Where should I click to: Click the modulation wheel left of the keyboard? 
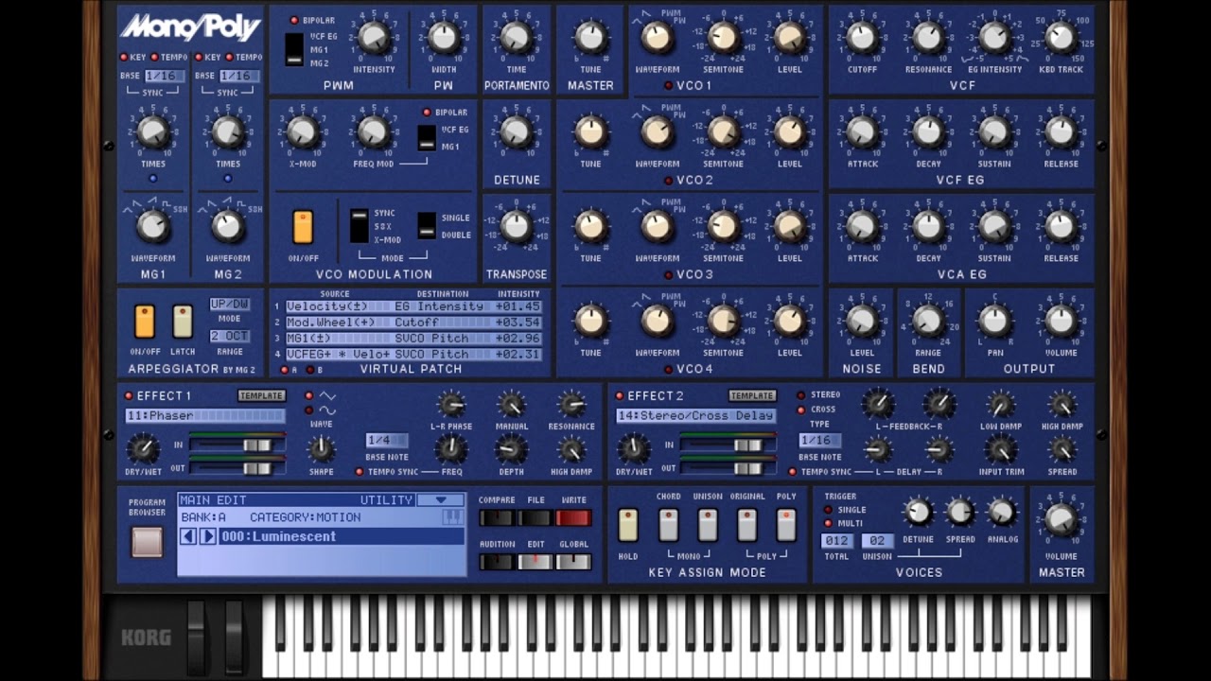click(x=233, y=637)
